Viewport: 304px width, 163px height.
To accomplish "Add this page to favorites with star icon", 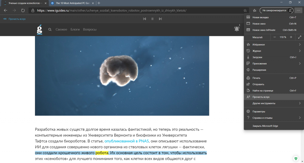I will (x=245, y=10).
